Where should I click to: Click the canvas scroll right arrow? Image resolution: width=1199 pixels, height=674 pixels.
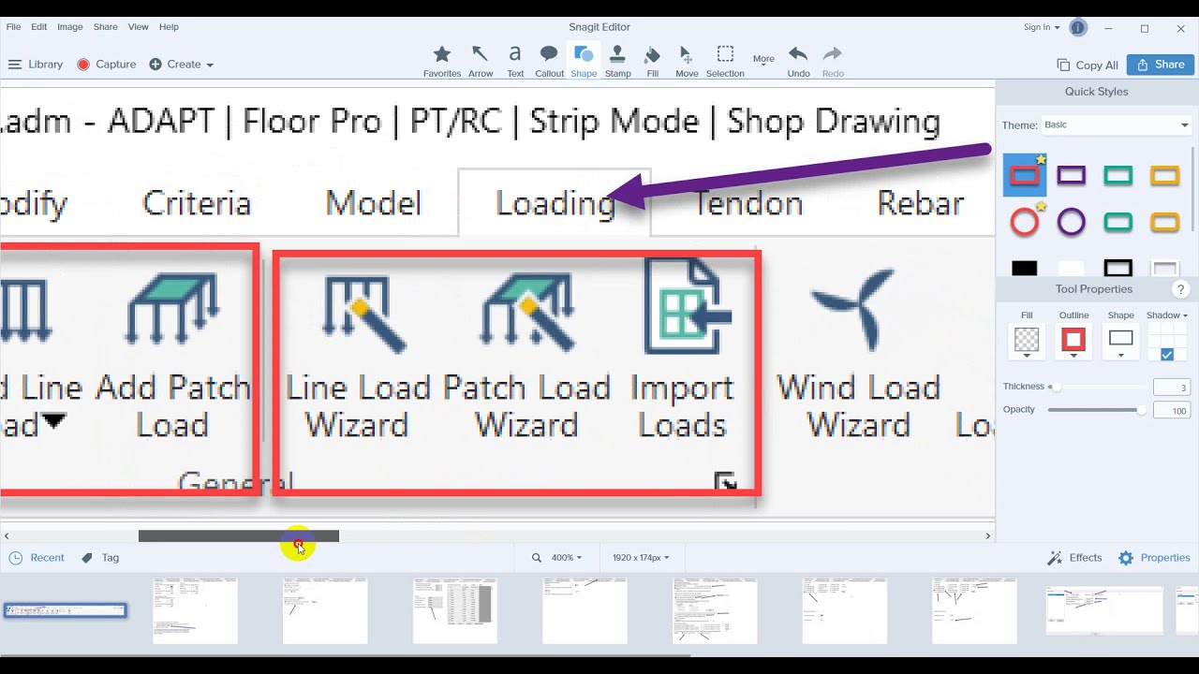click(x=987, y=535)
